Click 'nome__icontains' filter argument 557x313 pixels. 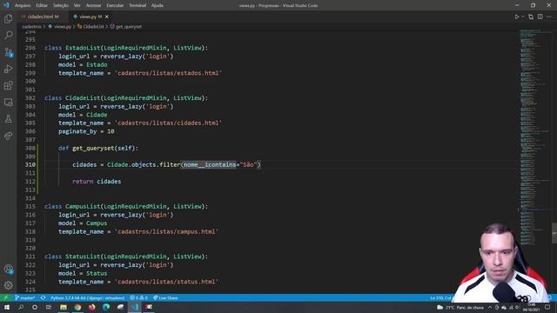coord(210,164)
